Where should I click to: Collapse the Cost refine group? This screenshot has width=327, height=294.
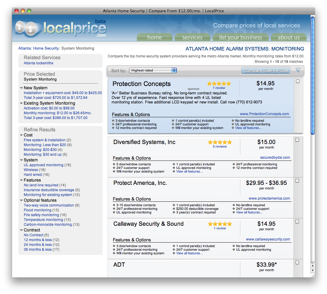tap(21, 135)
